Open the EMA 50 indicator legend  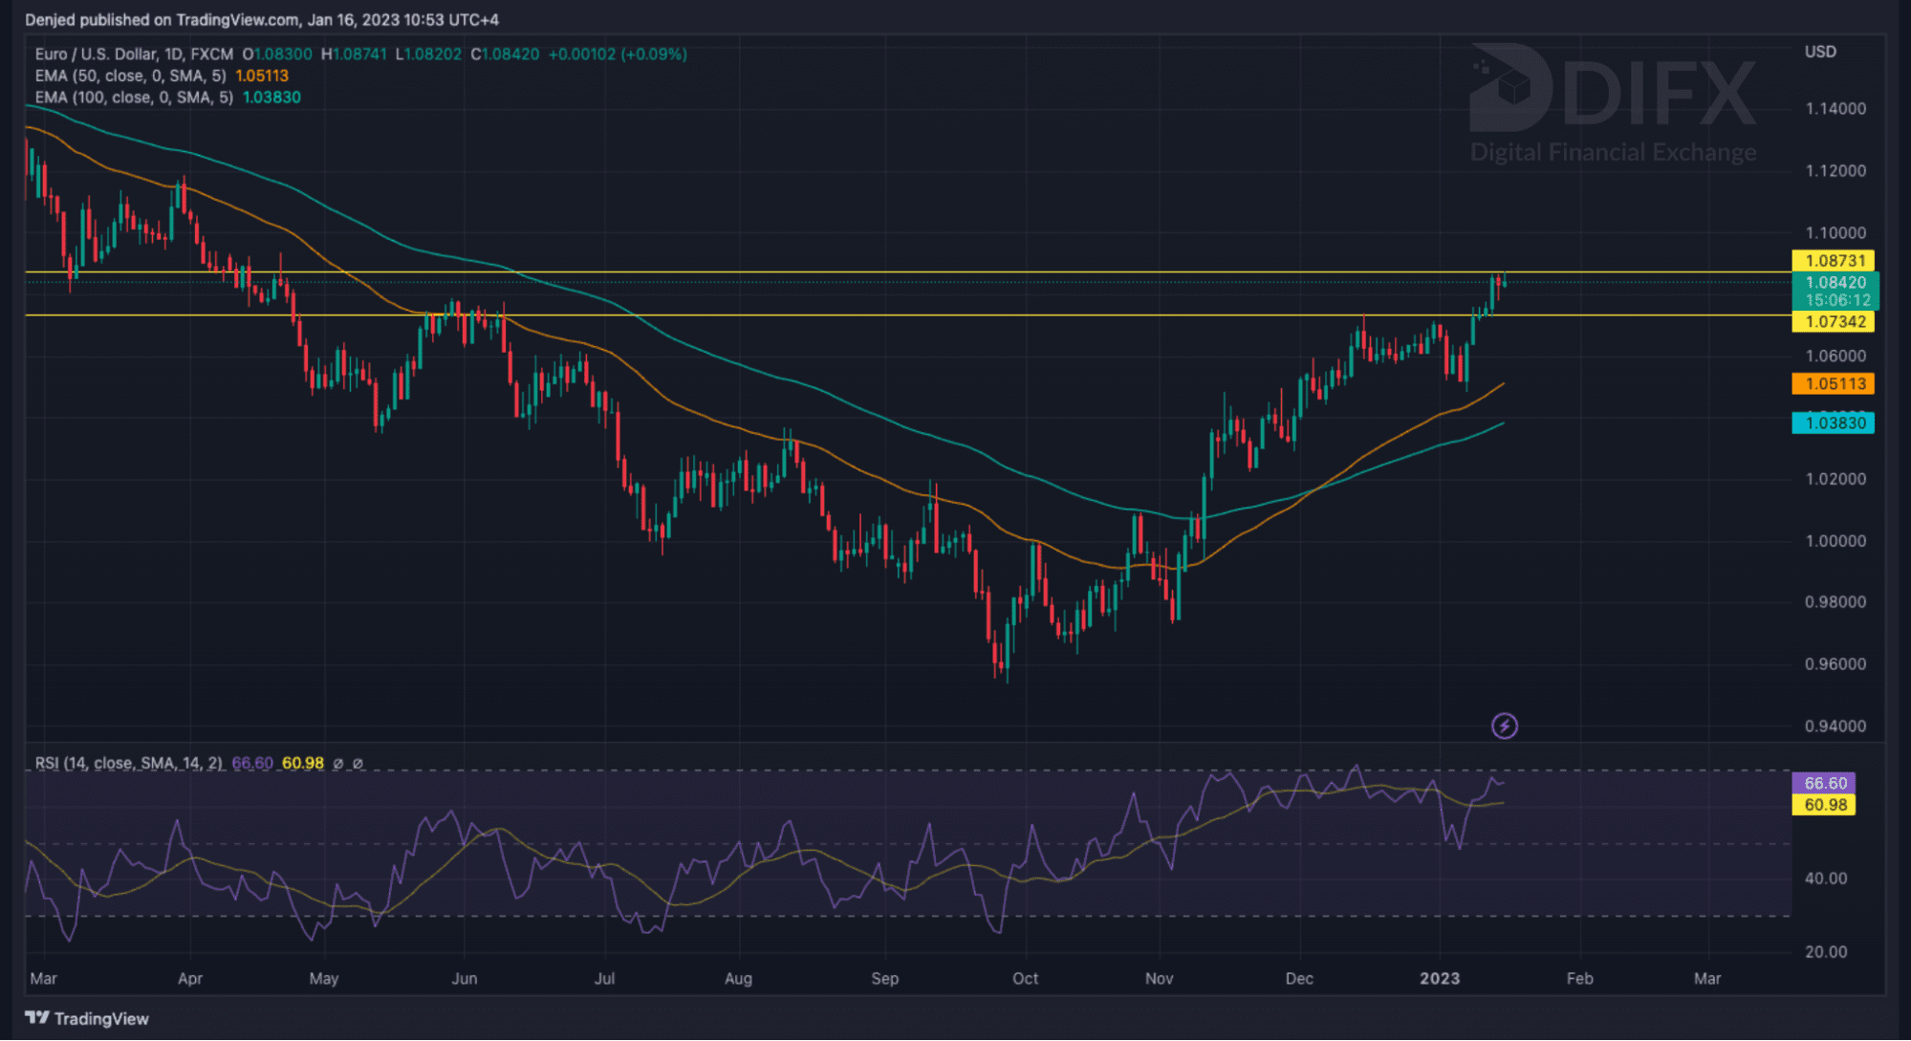tap(130, 76)
